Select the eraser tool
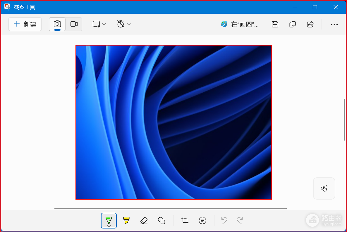 144,221
